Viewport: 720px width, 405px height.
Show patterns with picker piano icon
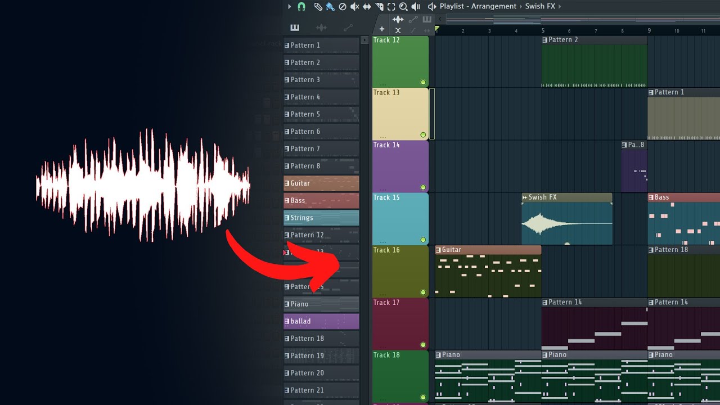coord(295,28)
